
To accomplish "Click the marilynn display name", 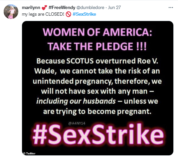I will click(31, 8).
